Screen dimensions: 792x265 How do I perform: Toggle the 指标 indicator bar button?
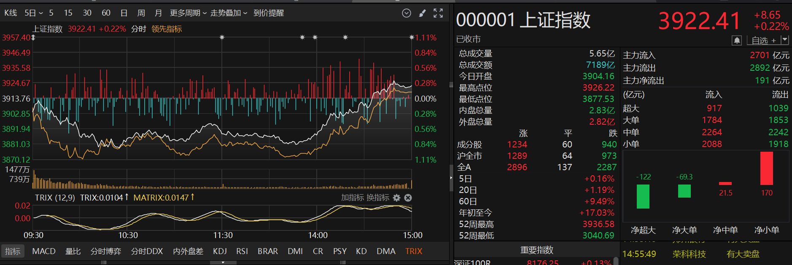[13, 251]
